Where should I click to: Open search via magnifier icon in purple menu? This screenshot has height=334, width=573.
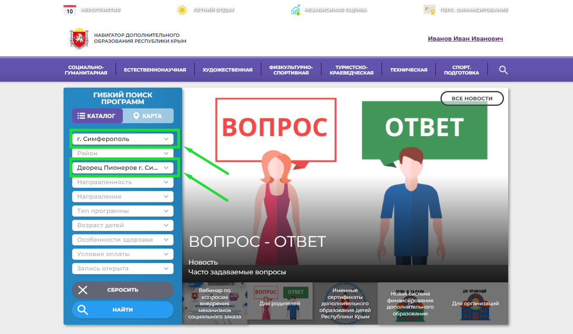[503, 70]
